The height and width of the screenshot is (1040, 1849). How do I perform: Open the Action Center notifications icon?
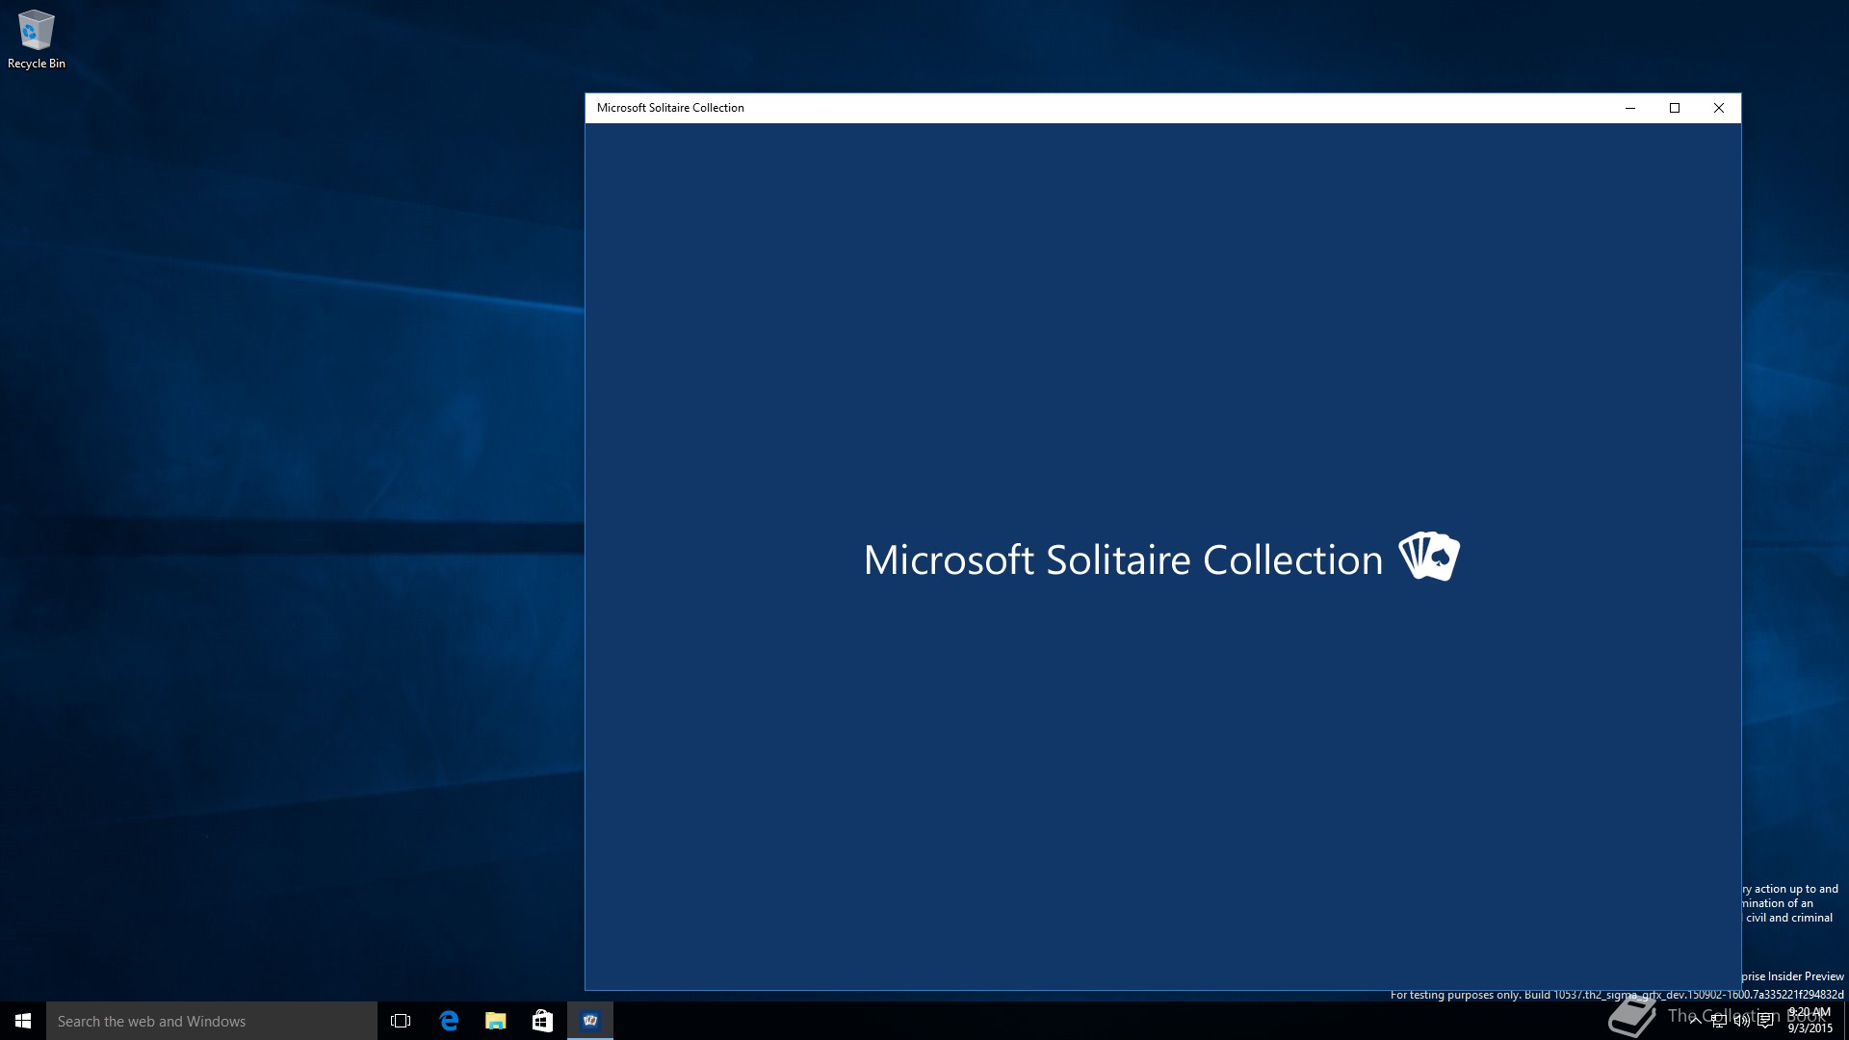[1765, 1021]
